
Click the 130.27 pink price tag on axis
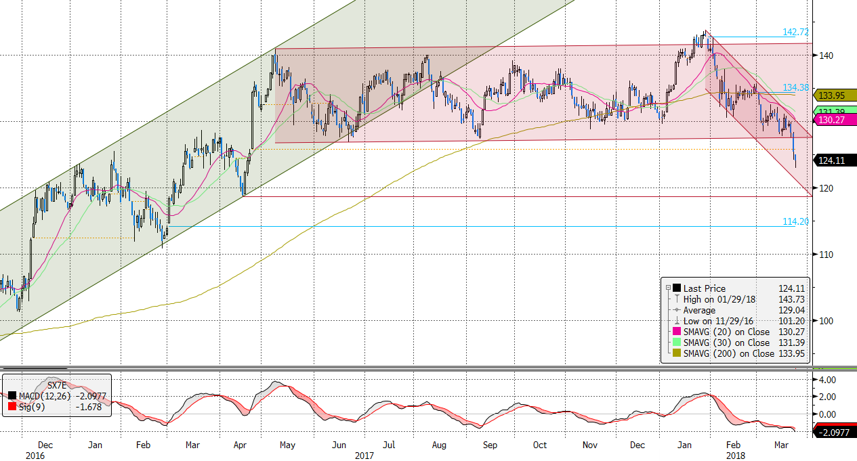[835, 120]
